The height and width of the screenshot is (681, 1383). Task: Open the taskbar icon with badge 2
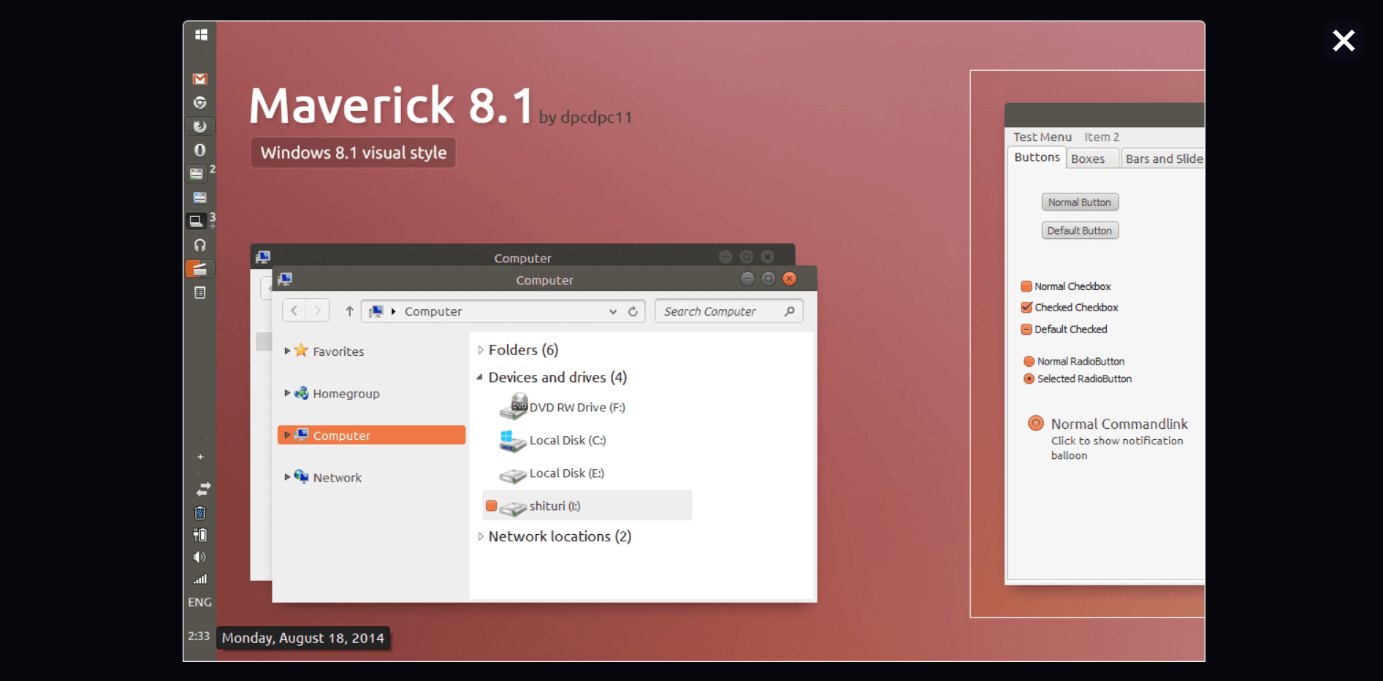pos(197,174)
